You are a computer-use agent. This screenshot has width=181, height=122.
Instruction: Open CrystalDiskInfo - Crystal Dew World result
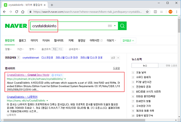coord(28,75)
